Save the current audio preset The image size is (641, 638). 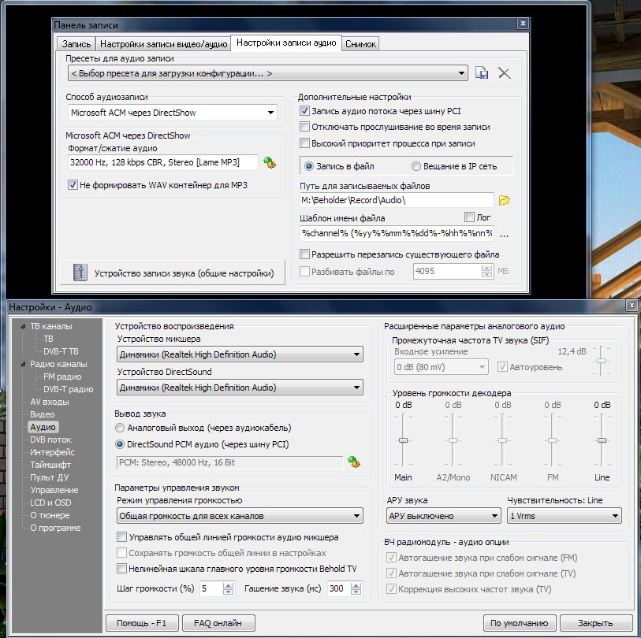(x=482, y=72)
